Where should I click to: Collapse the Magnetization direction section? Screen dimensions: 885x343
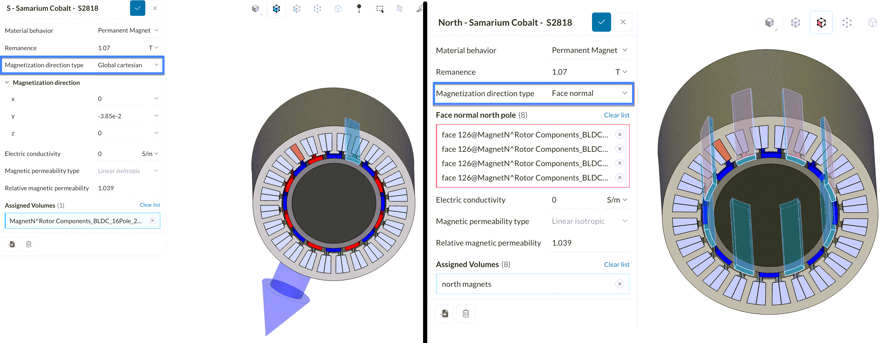(x=7, y=83)
